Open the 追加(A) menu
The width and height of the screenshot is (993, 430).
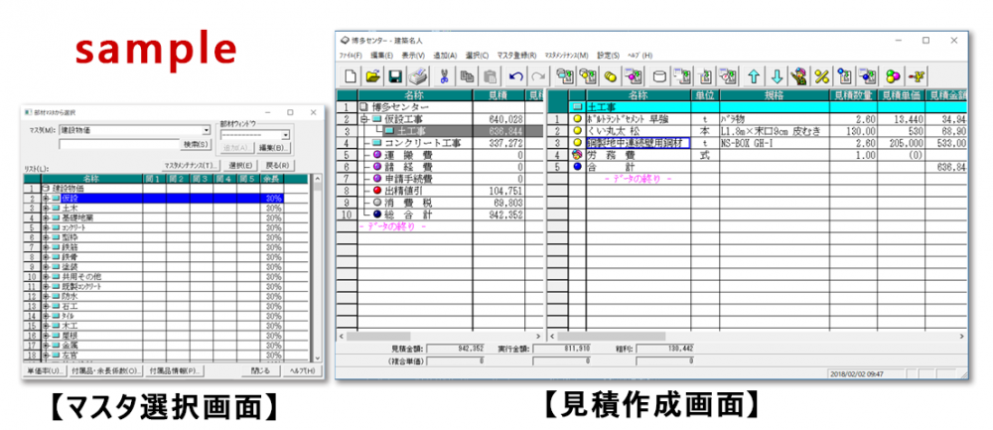point(445,55)
